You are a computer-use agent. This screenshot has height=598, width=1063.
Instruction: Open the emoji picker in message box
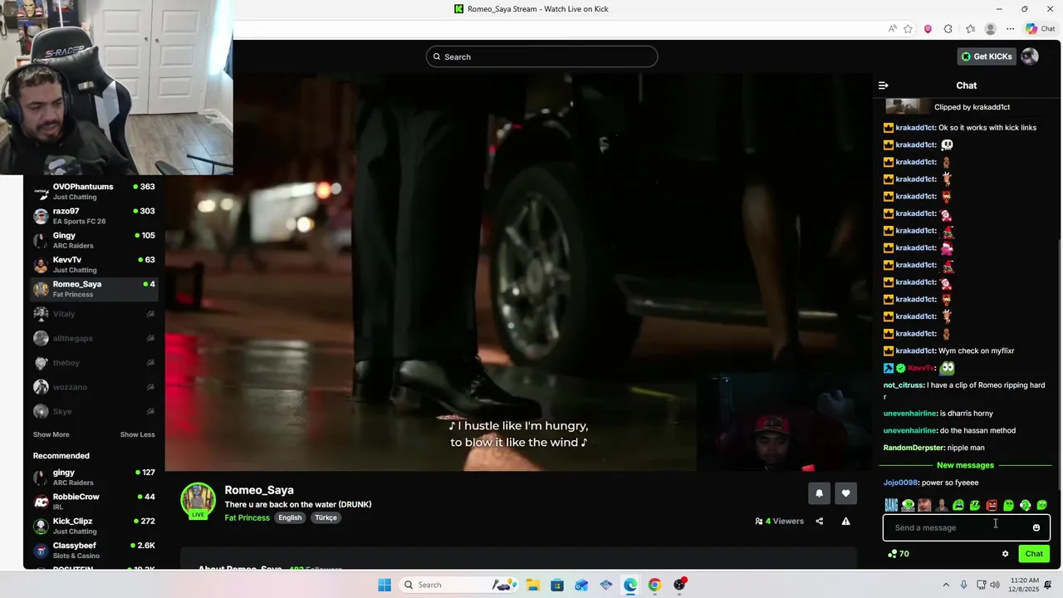(x=1036, y=527)
